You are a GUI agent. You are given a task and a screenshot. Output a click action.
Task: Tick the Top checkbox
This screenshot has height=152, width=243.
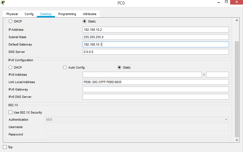[x=5, y=147]
